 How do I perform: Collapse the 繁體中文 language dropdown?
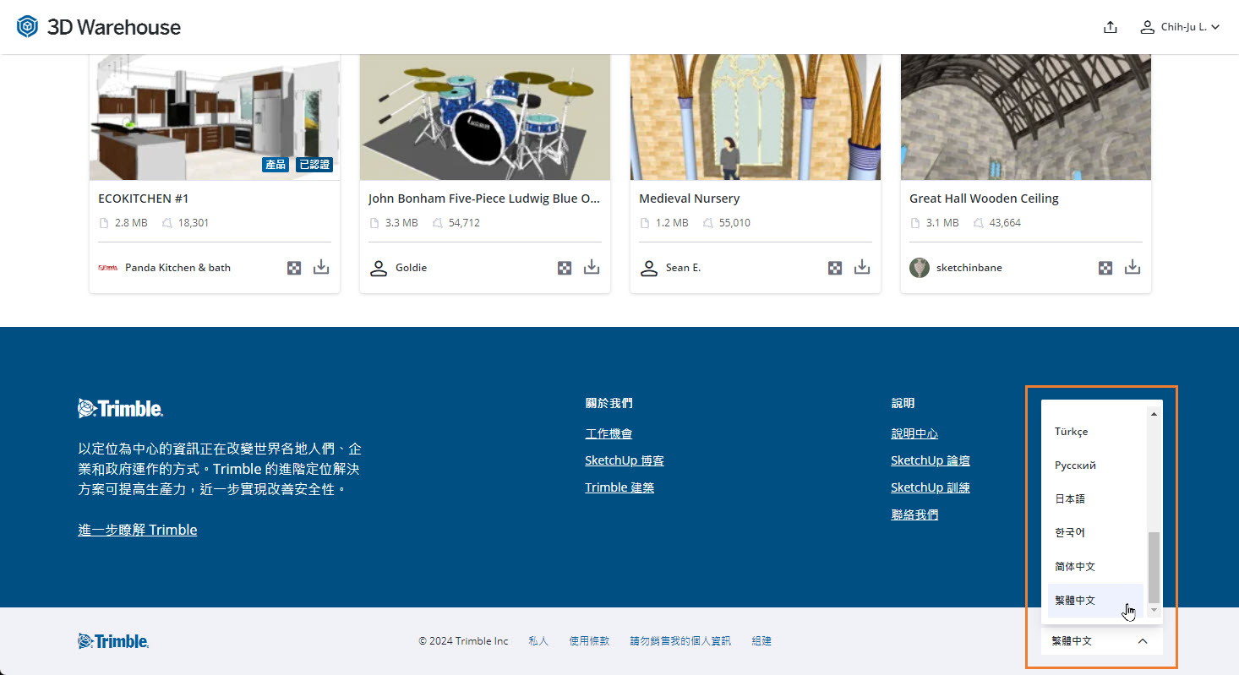[x=1102, y=641]
